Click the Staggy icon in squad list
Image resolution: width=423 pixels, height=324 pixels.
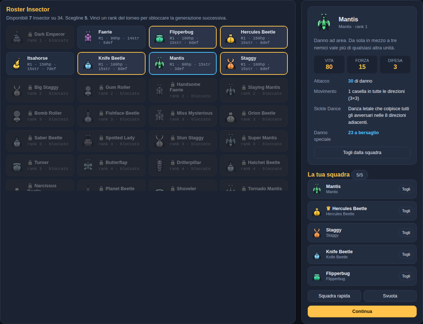pos(317,233)
